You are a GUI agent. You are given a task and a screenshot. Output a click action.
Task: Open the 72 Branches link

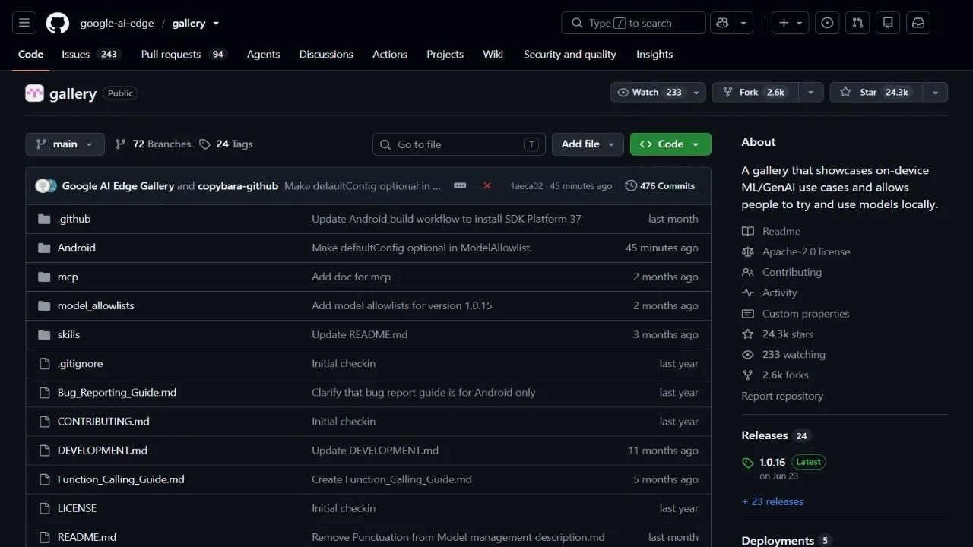click(153, 144)
